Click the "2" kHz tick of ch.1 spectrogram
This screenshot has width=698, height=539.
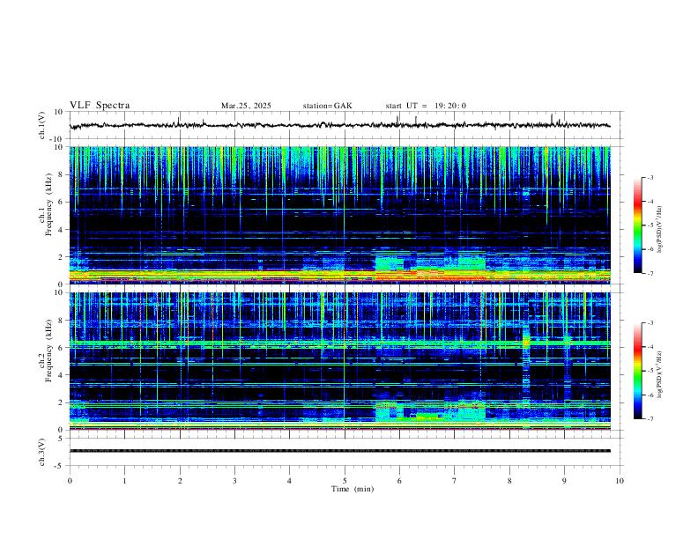pos(61,257)
